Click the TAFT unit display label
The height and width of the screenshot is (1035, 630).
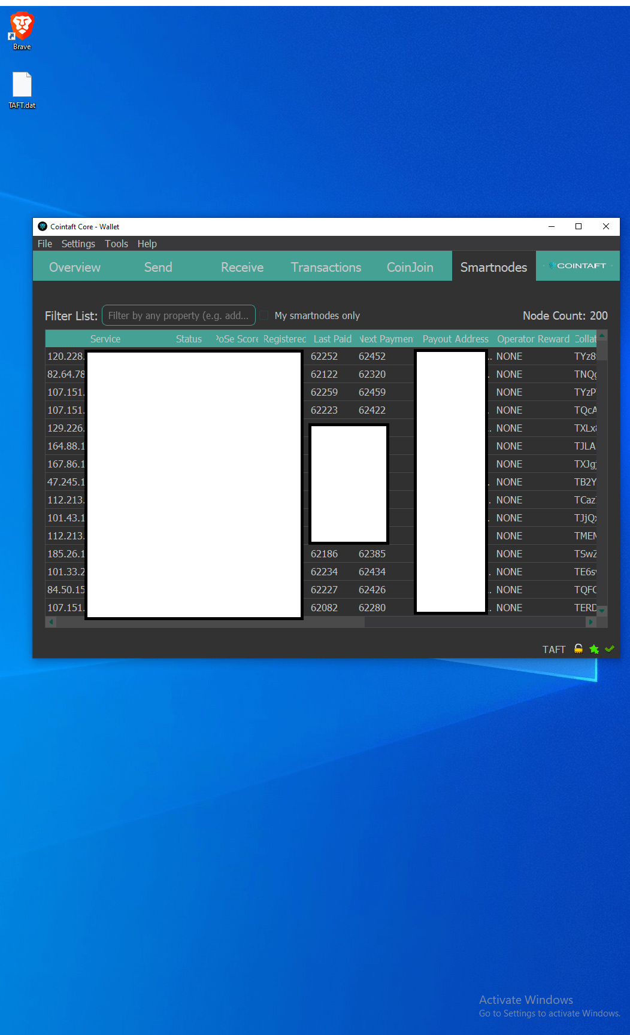[553, 649]
